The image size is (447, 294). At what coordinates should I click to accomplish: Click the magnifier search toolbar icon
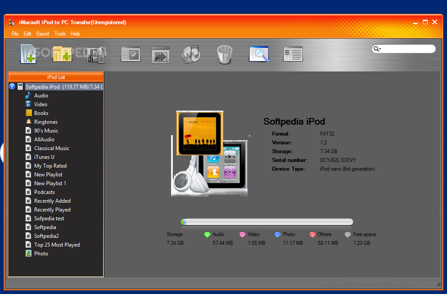[258, 54]
